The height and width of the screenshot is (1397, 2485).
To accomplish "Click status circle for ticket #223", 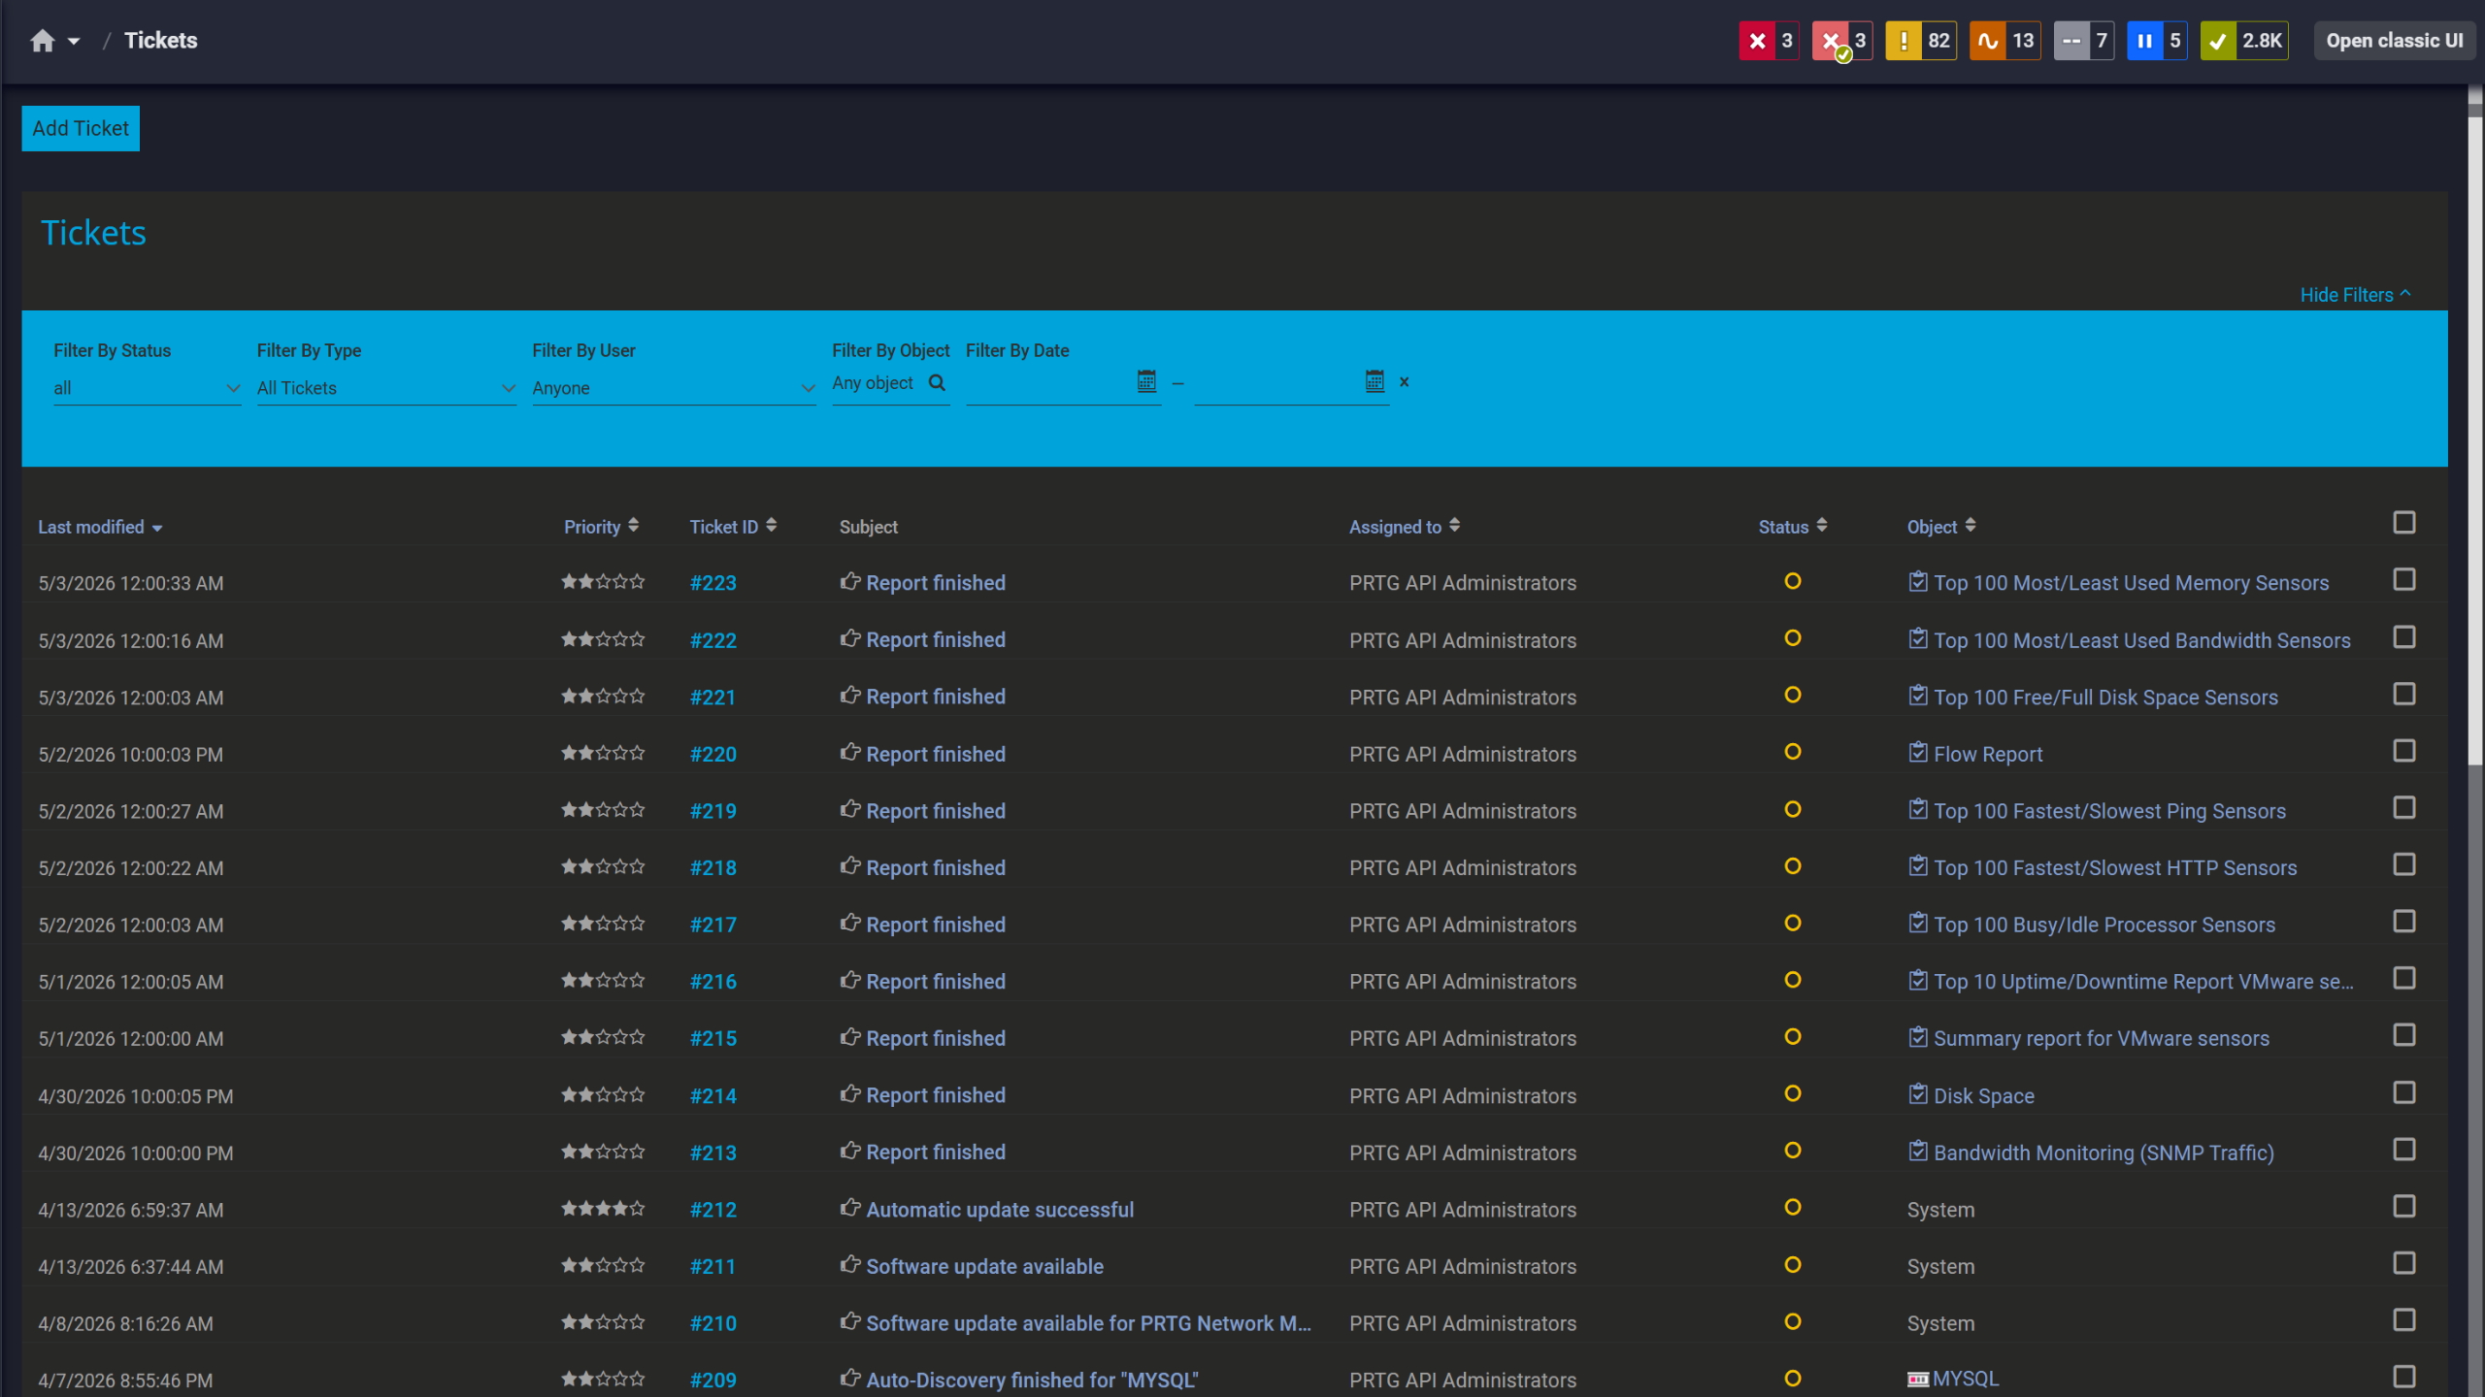I will point(1792,581).
